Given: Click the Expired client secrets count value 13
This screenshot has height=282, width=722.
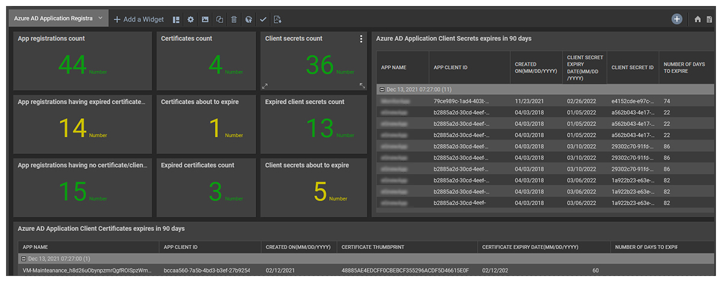Looking at the screenshot, I should tap(319, 128).
